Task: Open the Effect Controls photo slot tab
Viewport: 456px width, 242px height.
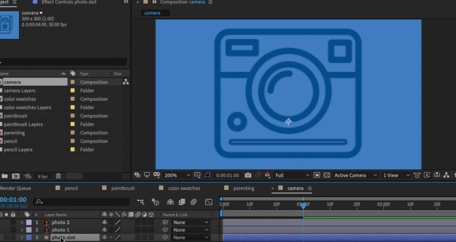Action: [x=69, y=2]
